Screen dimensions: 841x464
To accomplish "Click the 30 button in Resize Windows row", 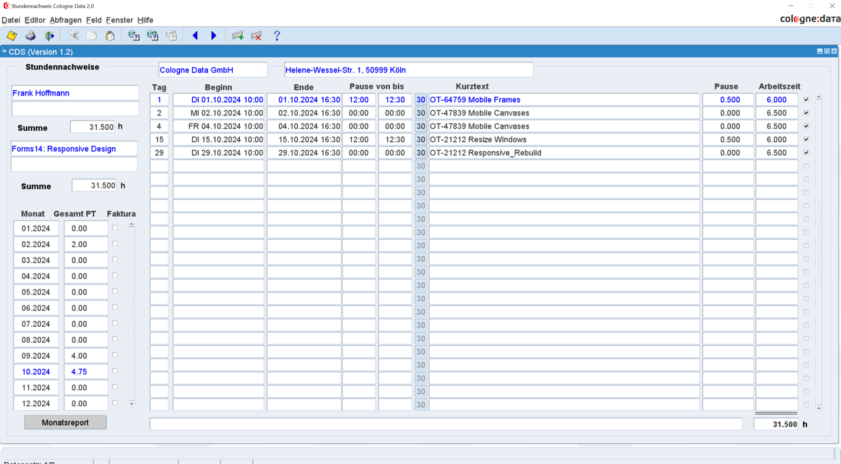I will click(421, 140).
